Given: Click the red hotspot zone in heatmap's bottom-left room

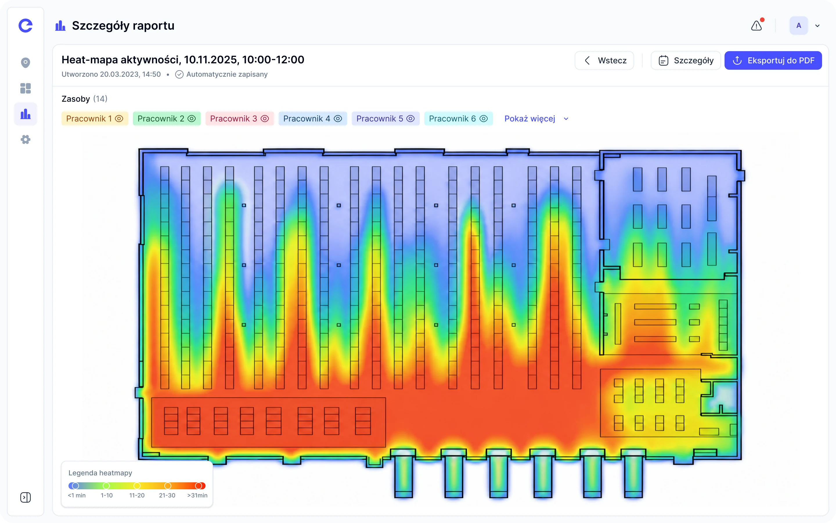Looking at the screenshot, I should (x=269, y=422).
